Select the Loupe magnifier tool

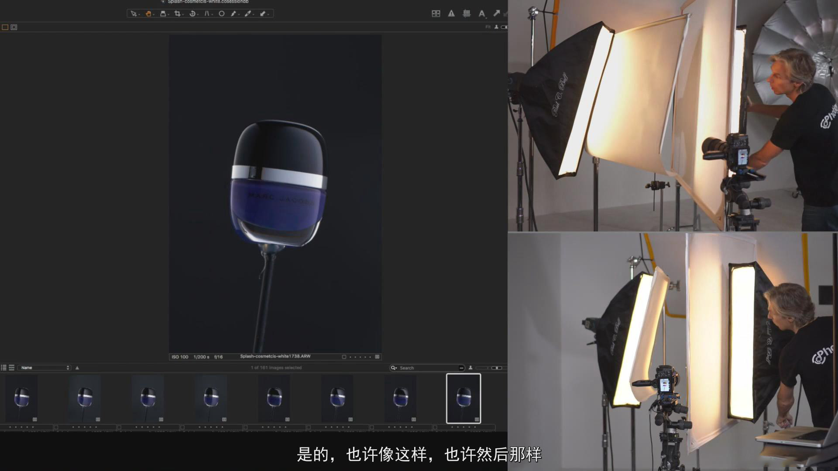[x=164, y=14]
